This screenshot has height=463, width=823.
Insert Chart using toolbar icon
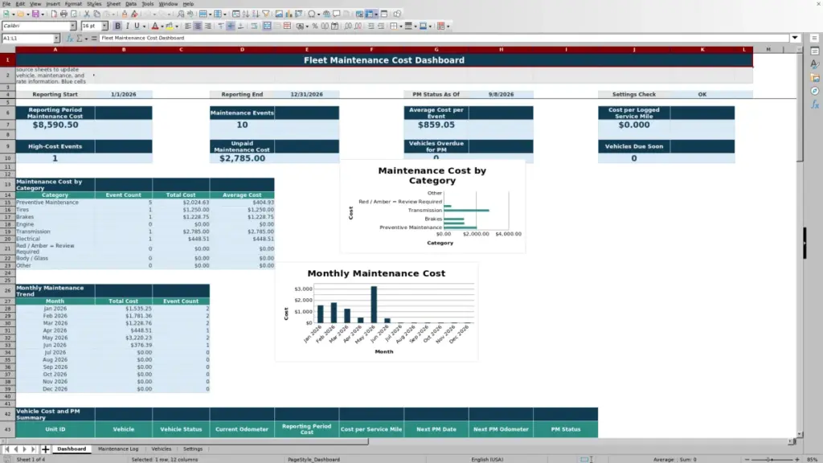click(x=289, y=14)
